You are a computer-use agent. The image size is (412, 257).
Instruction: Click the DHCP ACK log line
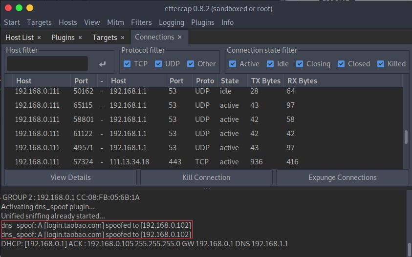(x=145, y=244)
